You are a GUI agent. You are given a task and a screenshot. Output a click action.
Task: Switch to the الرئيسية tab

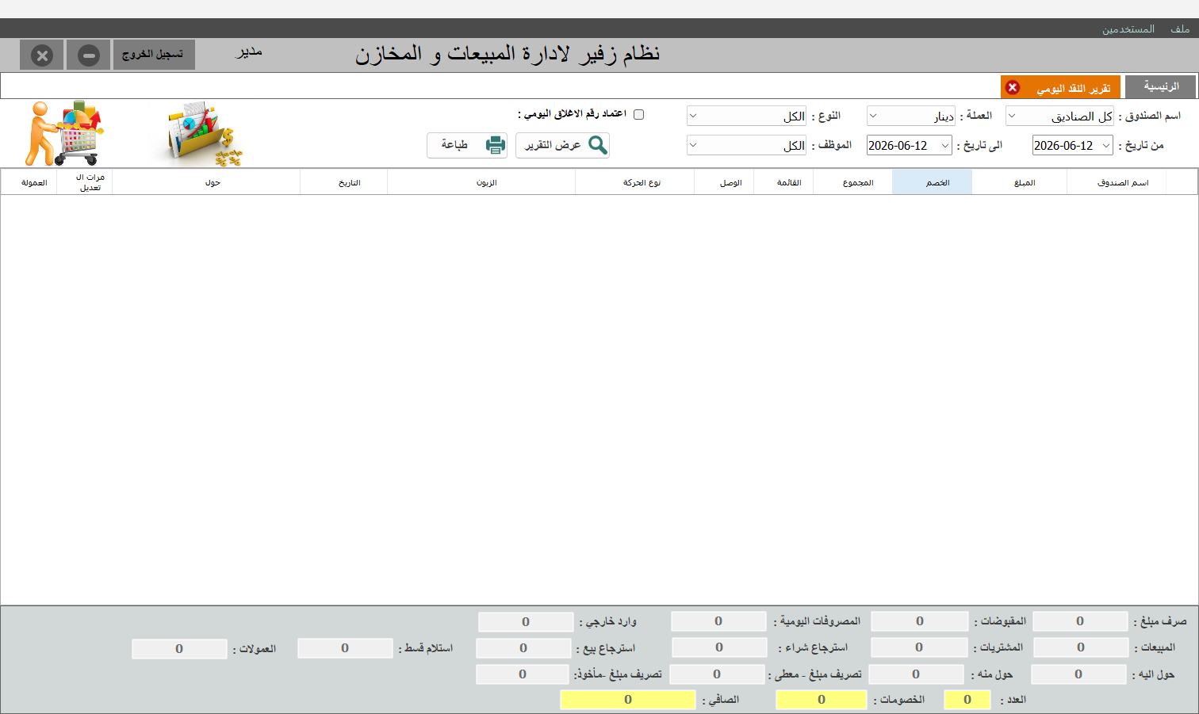pyautogui.click(x=1161, y=86)
